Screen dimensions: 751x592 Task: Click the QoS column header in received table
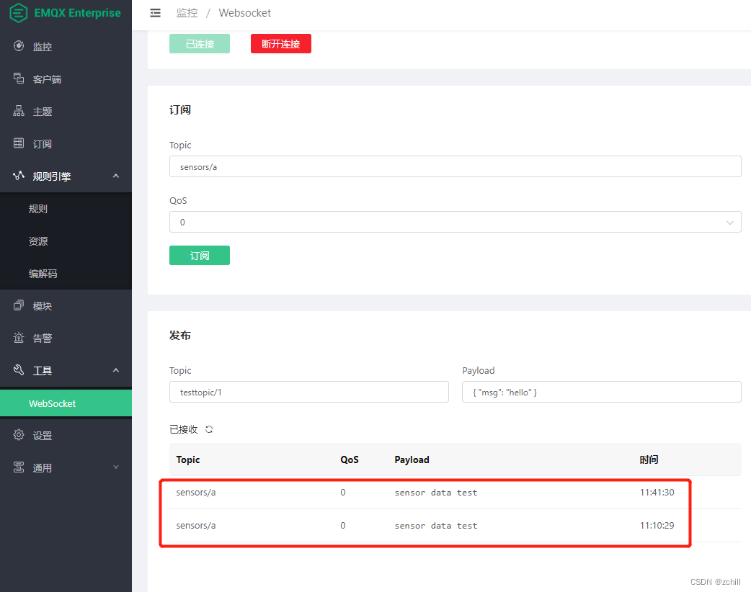pos(350,459)
